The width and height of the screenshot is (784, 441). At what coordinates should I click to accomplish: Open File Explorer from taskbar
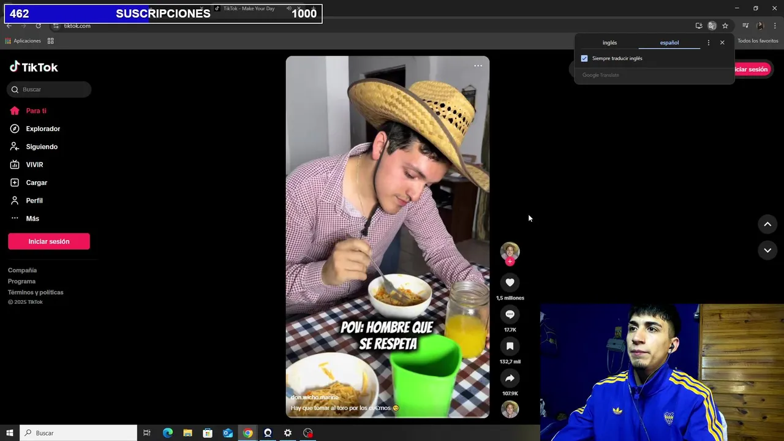click(187, 433)
